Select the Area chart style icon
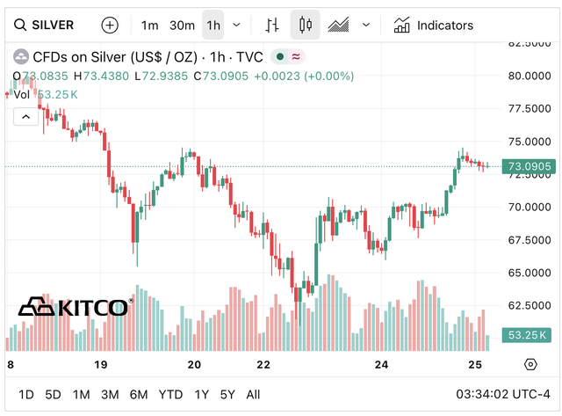Image resolution: width=562 pixels, height=416 pixels. coord(339,26)
